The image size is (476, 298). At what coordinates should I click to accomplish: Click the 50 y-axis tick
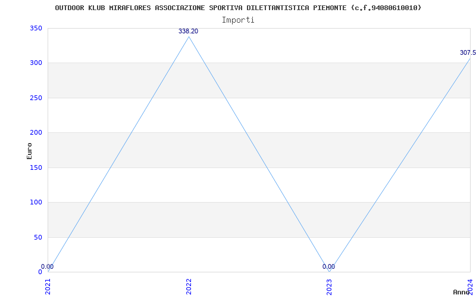tap(38, 237)
